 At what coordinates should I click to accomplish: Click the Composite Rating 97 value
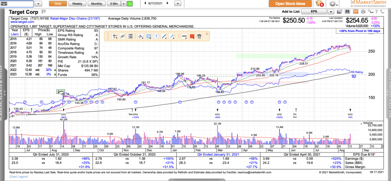(96, 48)
